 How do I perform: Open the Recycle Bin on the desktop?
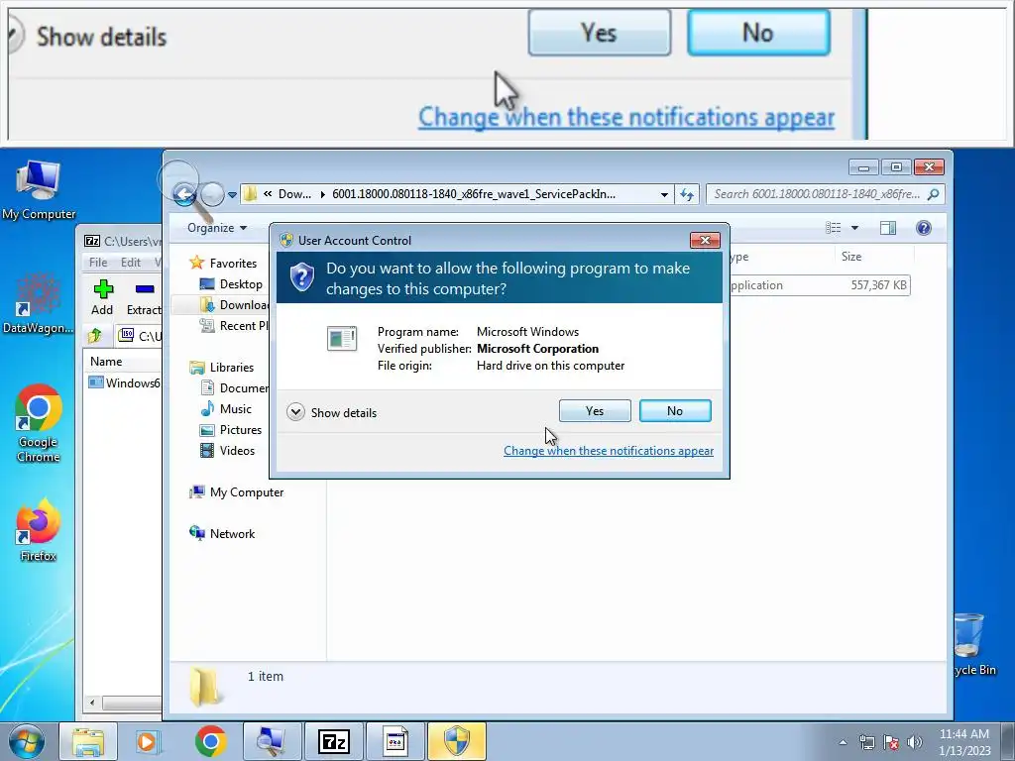click(973, 644)
